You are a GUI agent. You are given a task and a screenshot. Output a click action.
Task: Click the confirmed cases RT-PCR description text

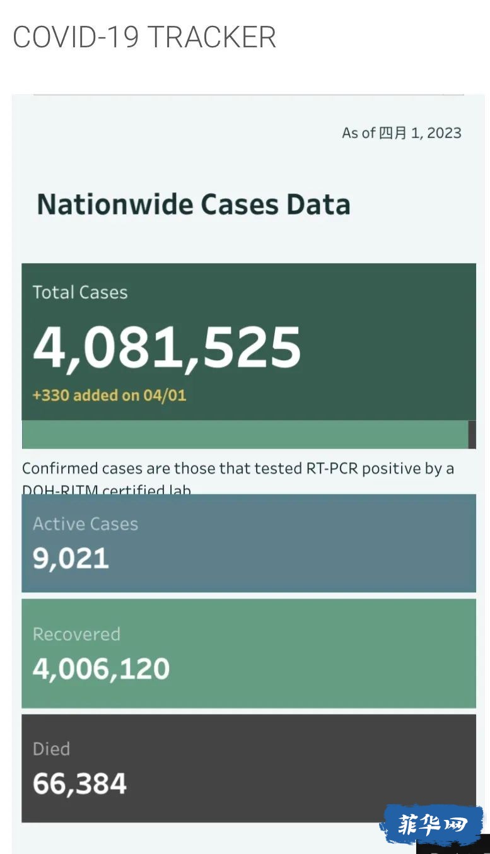238,469
